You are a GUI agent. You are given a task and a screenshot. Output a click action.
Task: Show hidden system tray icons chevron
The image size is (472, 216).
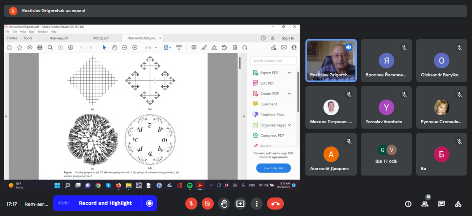click(211, 185)
